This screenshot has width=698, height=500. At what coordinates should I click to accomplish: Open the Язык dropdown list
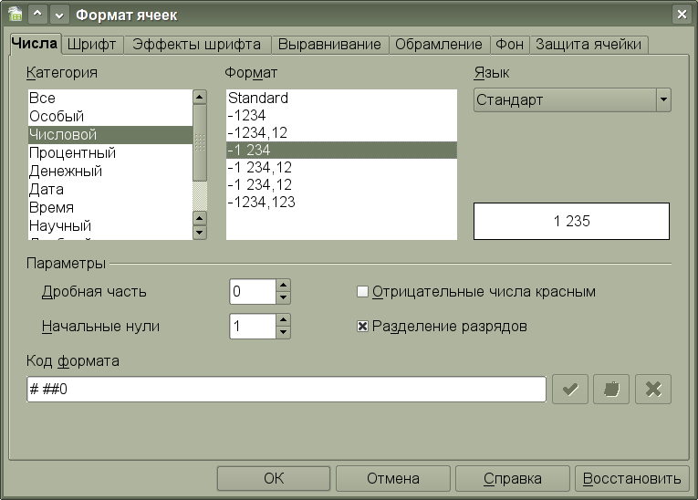click(663, 99)
